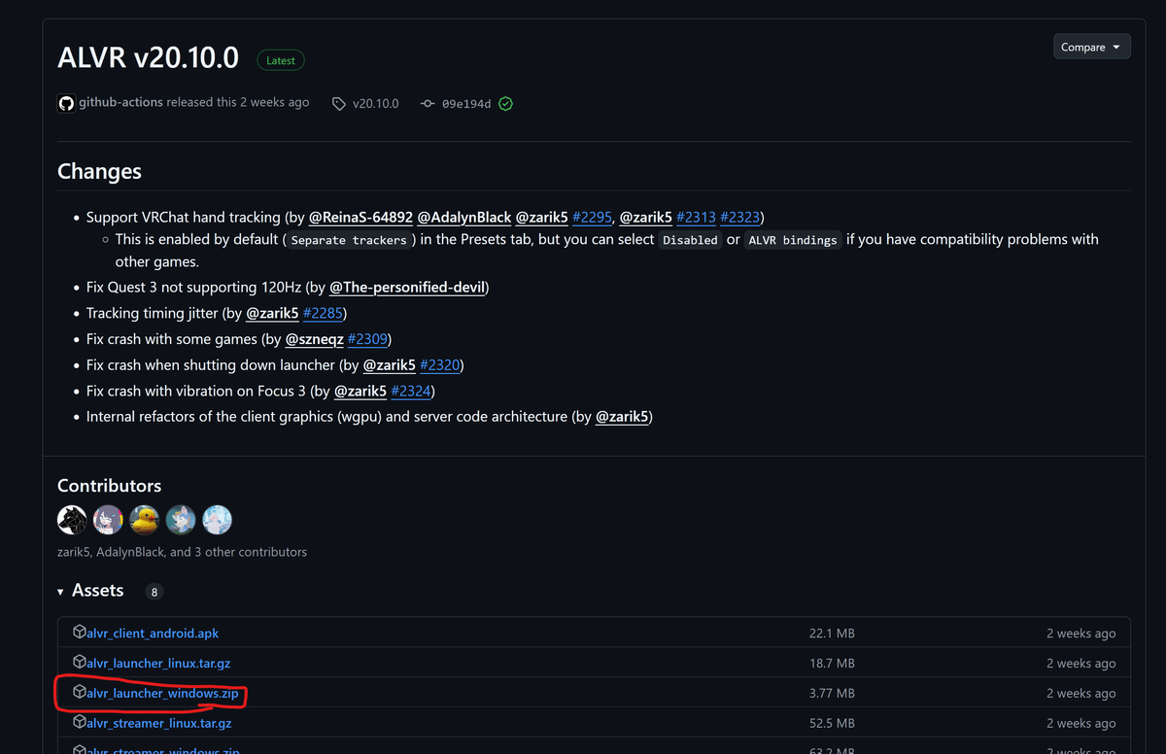Open @ReinaS-64892 profile link

(360, 217)
